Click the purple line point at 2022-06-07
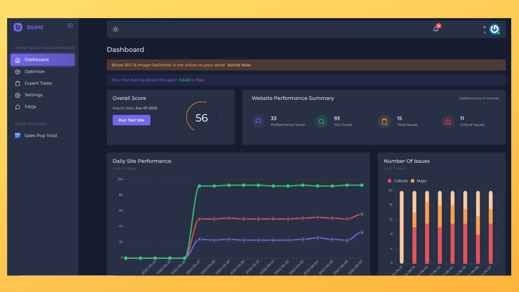This screenshot has width=519, height=292. click(362, 232)
